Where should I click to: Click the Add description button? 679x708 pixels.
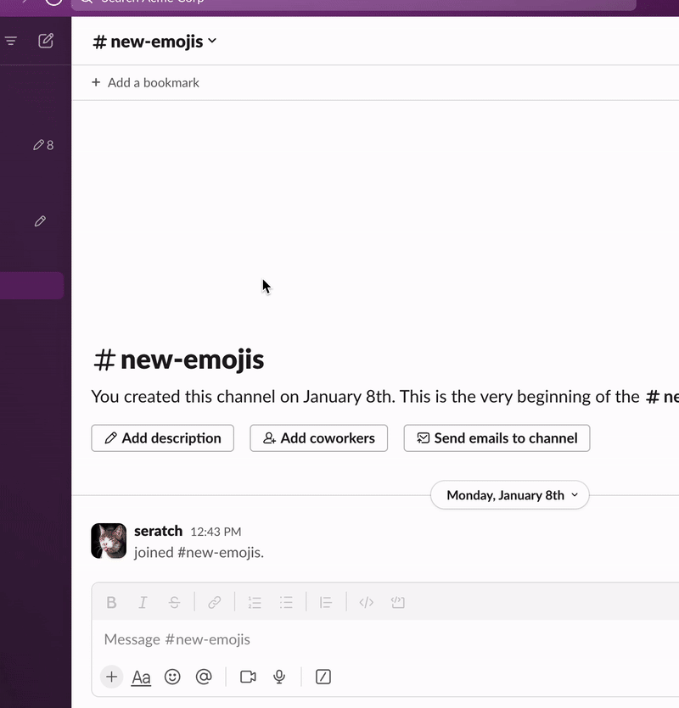pos(163,438)
